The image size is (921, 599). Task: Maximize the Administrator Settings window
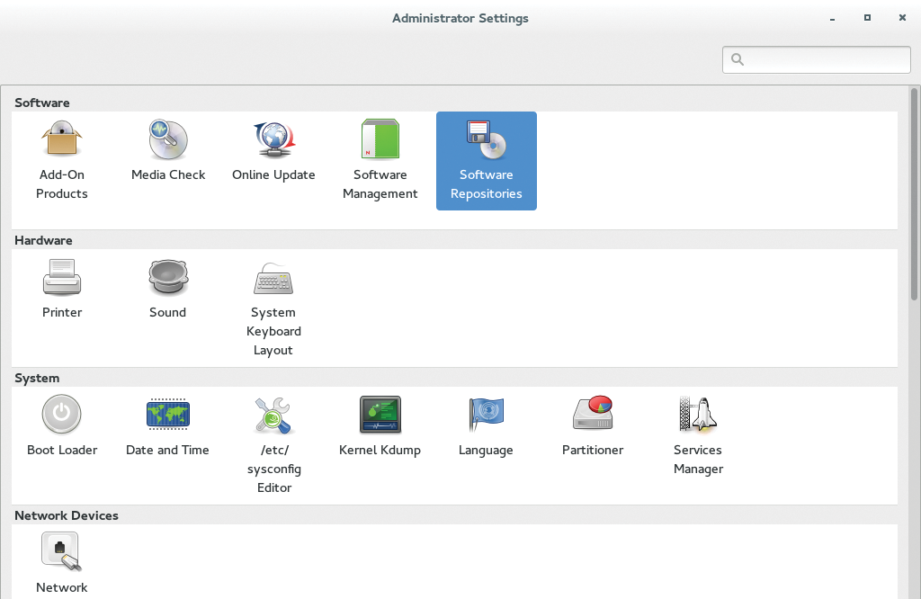(867, 18)
